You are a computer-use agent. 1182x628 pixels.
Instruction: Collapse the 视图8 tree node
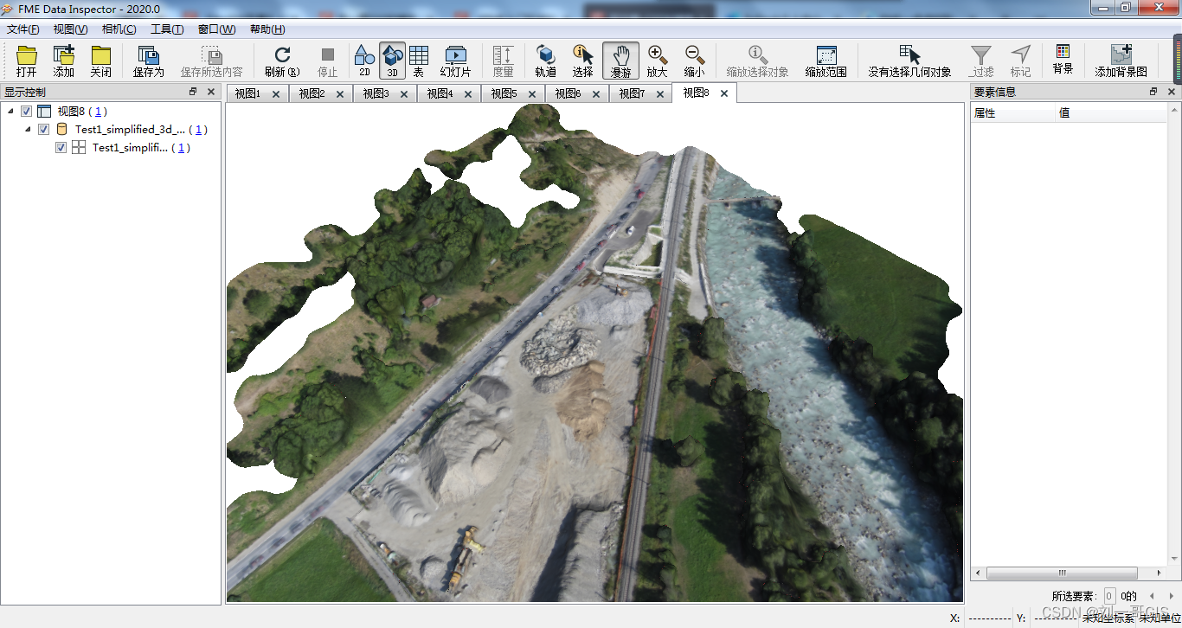click(x=10, y=111)
